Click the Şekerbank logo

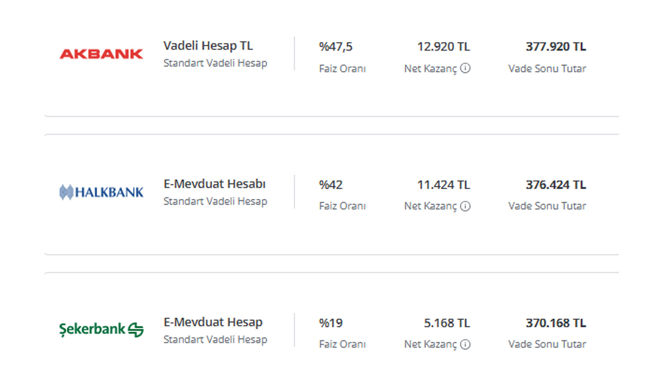102,329
